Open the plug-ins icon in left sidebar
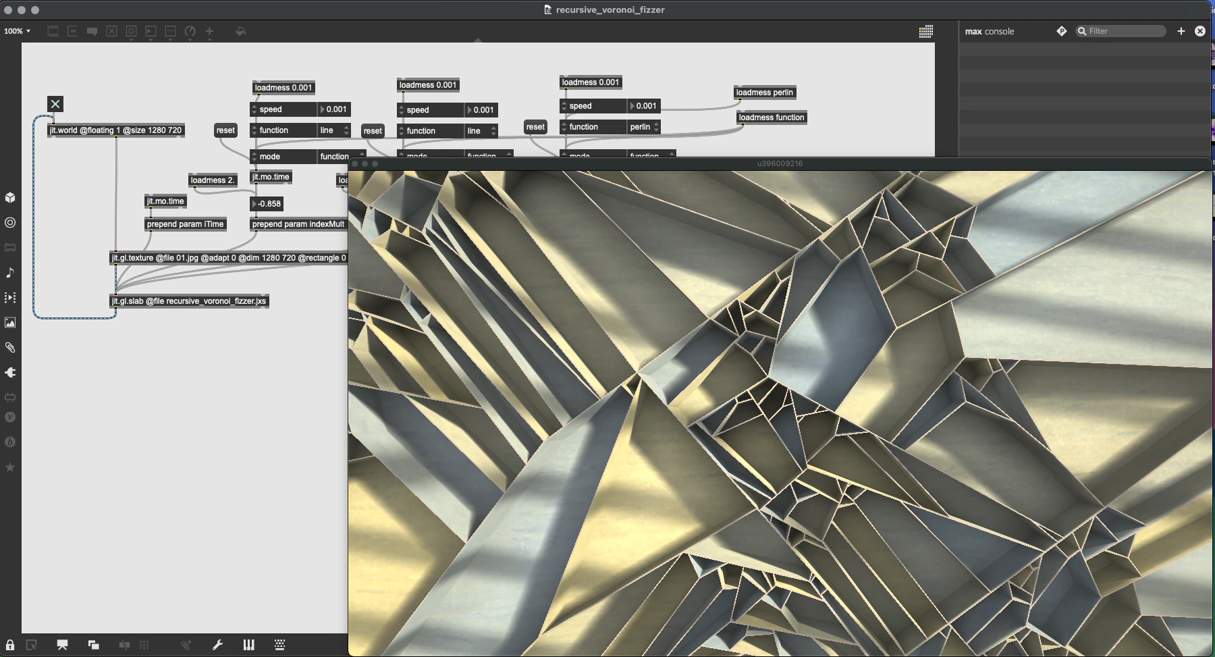 pos(10,397)
